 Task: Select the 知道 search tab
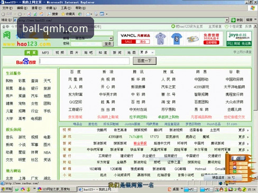(103, 53)
